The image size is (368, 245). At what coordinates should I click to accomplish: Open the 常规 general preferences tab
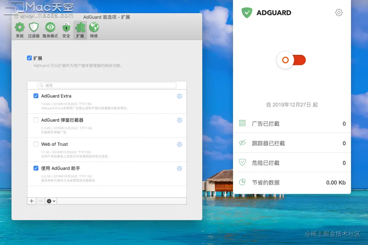click(20, 30)
